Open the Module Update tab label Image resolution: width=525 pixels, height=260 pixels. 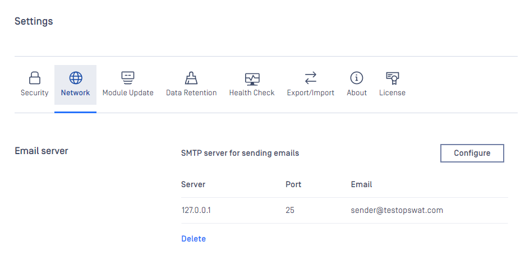(128, 92)
